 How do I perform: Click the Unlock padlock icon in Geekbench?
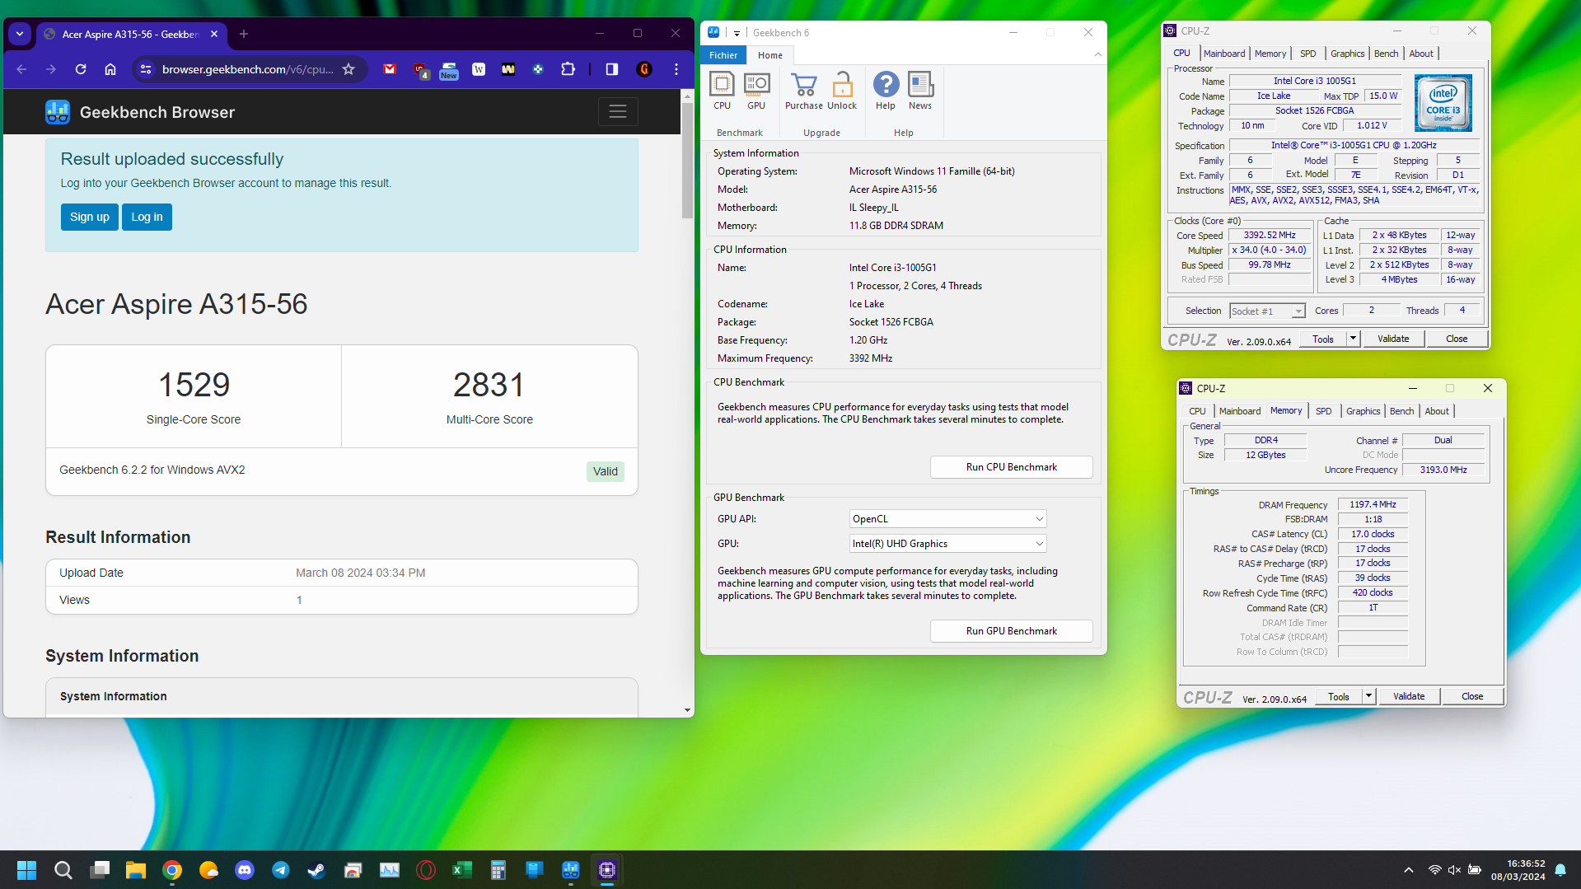[x=842, y=91]
